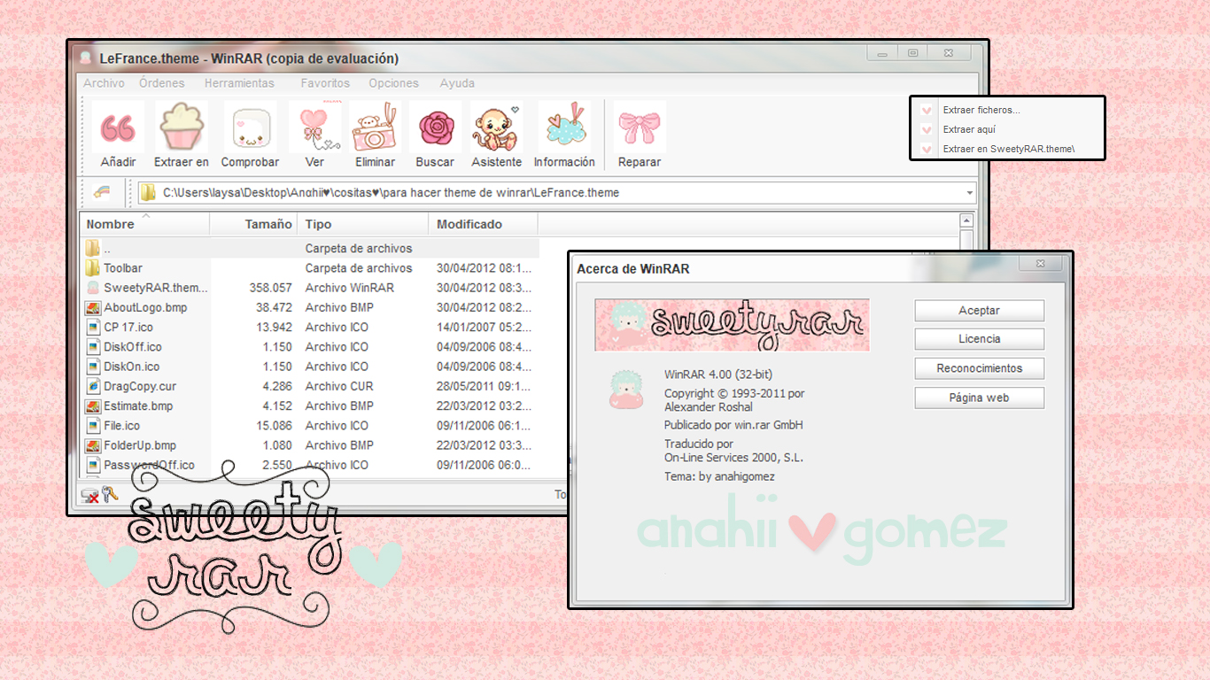Open Ver with the heart balloon icon
1210x680 pixels.
(314, 127)
